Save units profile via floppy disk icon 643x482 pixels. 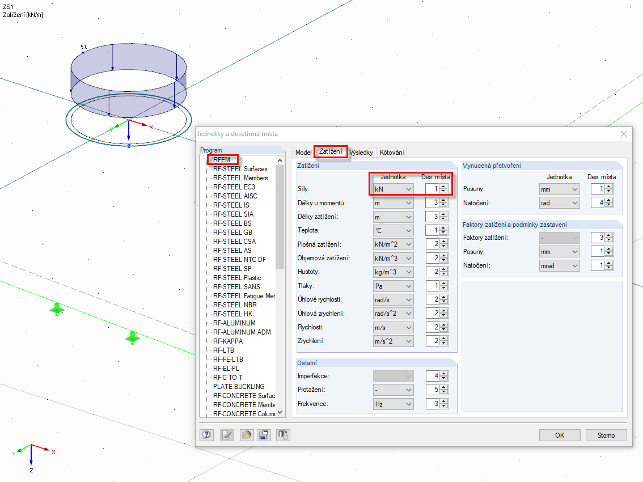(264, 435)
